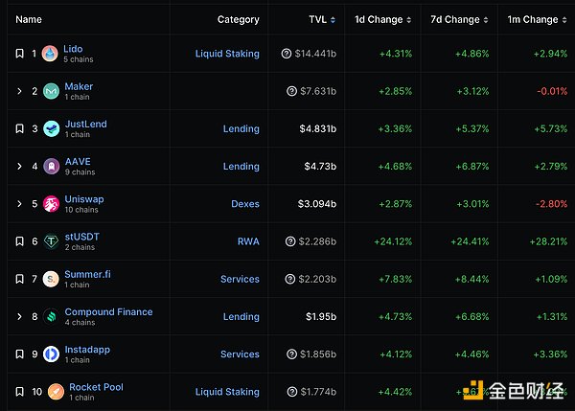The image size is (575, 411).
Task: Click the Instadapp logo icon
Action: point(51,354)
